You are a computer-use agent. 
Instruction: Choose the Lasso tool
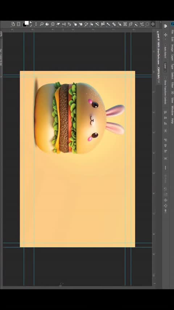142,24
